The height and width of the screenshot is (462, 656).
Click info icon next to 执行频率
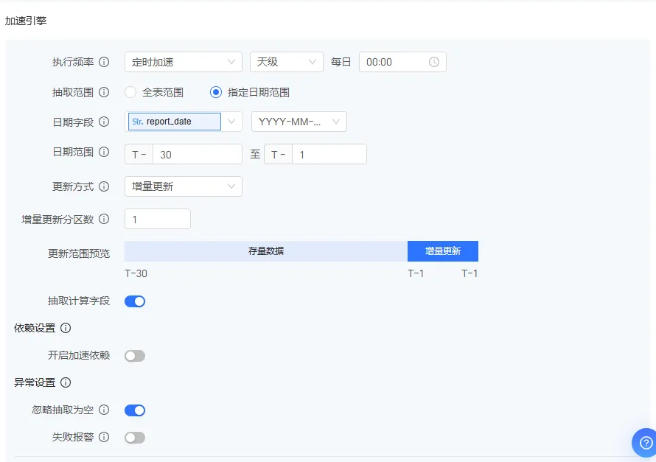pyautogui.click(x=104, y=62)
